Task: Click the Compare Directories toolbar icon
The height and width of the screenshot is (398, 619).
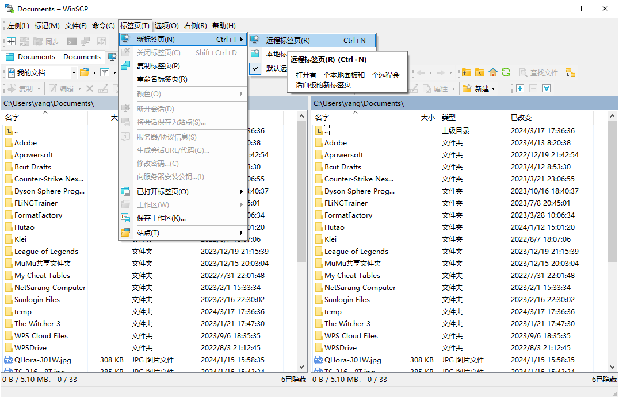Action: (11, 41)
